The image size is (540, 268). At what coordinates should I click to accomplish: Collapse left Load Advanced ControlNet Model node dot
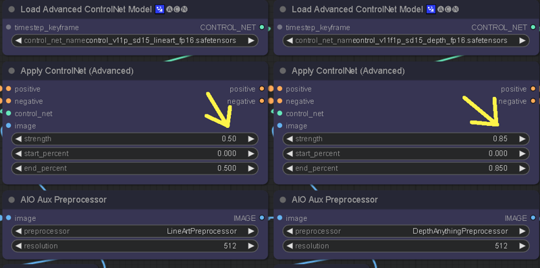[11, 9]
